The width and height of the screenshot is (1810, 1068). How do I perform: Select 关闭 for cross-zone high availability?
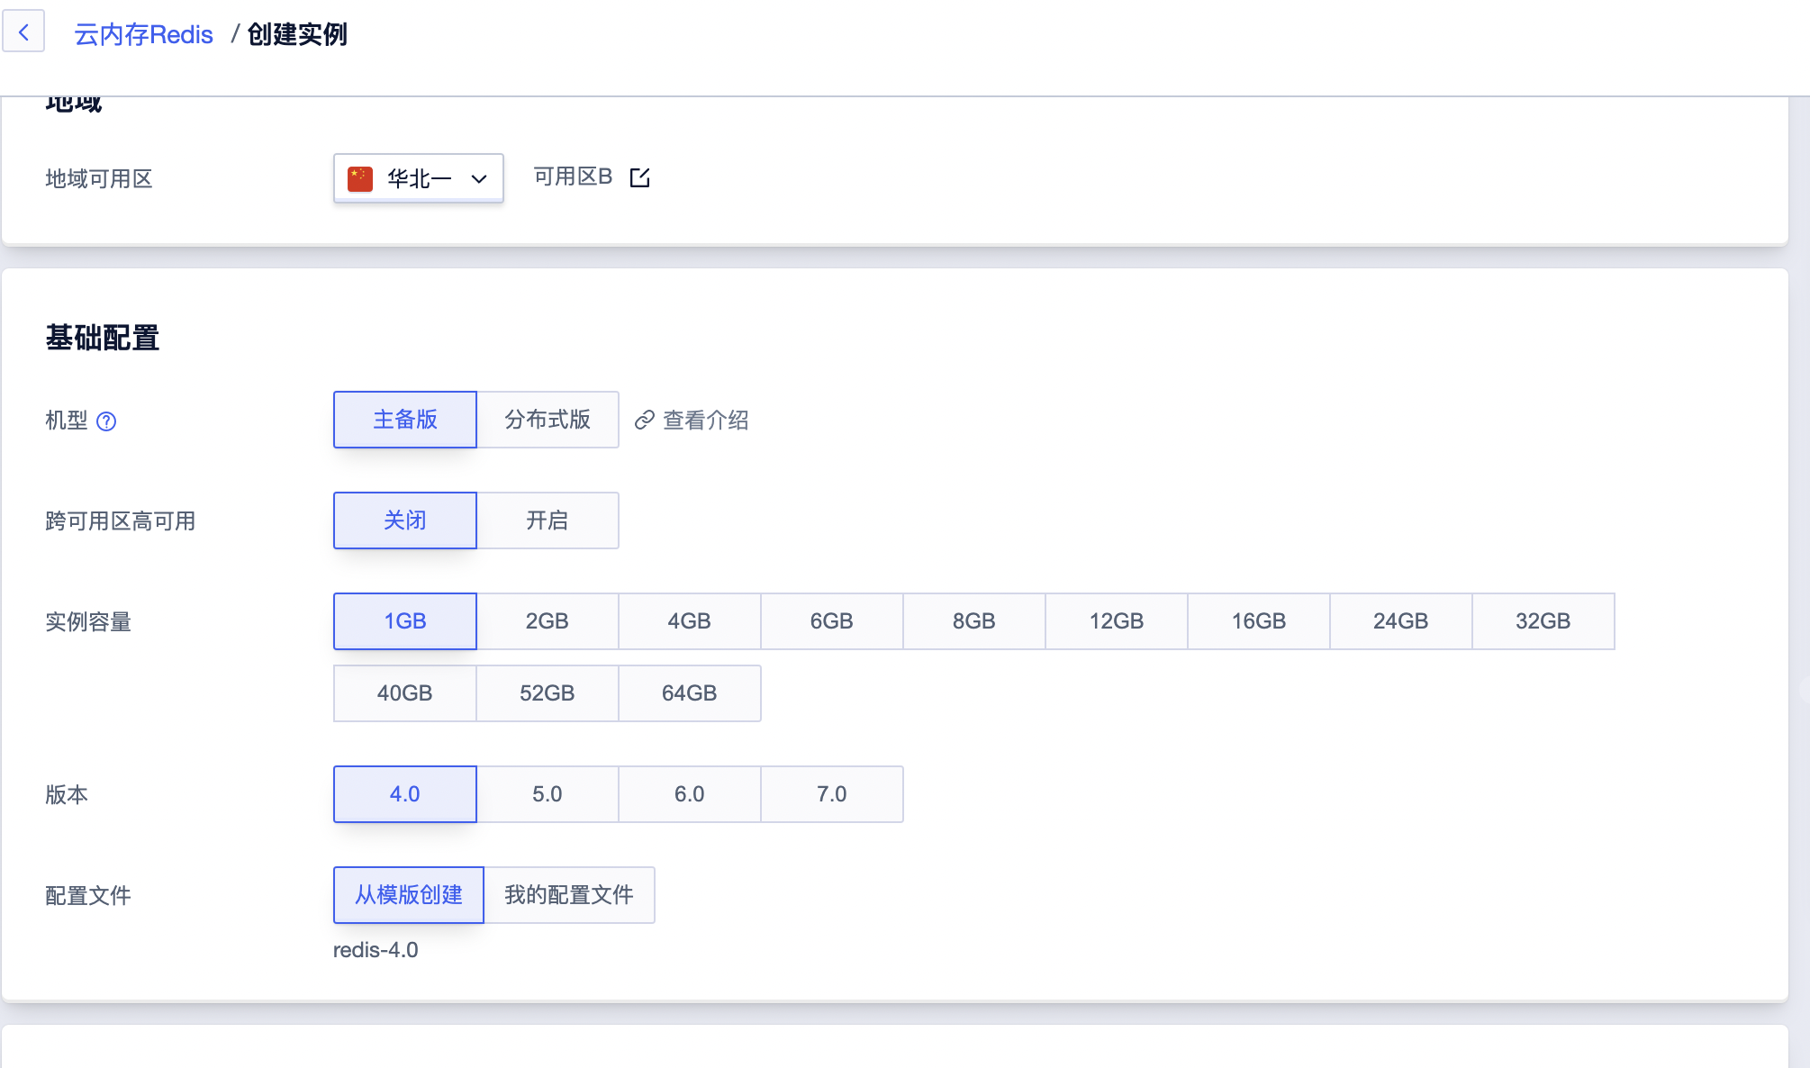[404, 520]
